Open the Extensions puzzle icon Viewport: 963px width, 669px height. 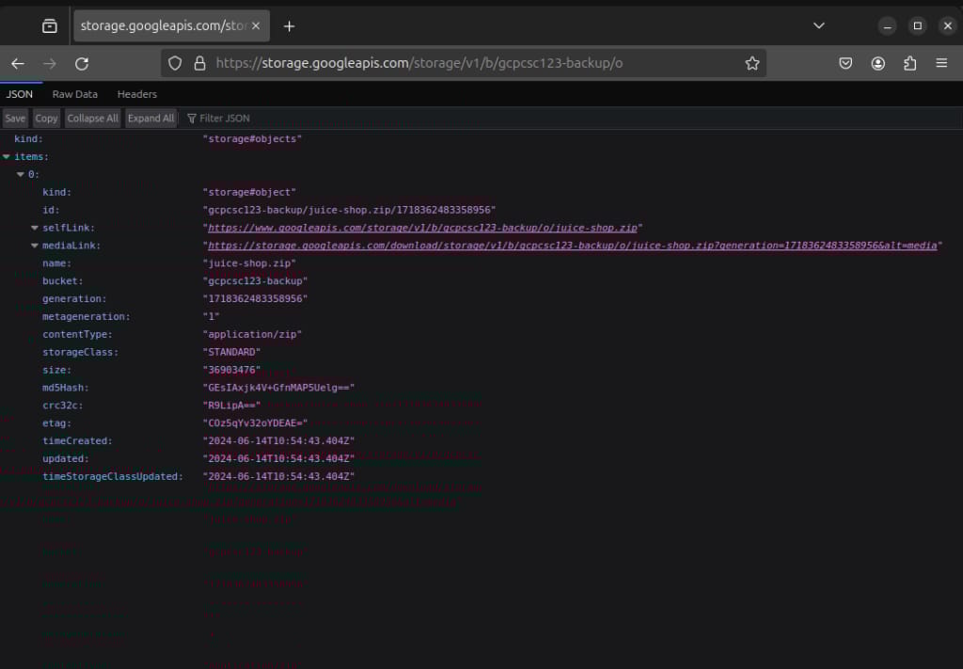click(909, 63)
